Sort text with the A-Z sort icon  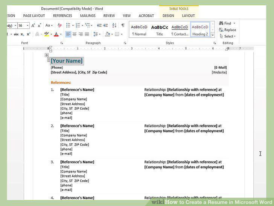tap(114, 25)
